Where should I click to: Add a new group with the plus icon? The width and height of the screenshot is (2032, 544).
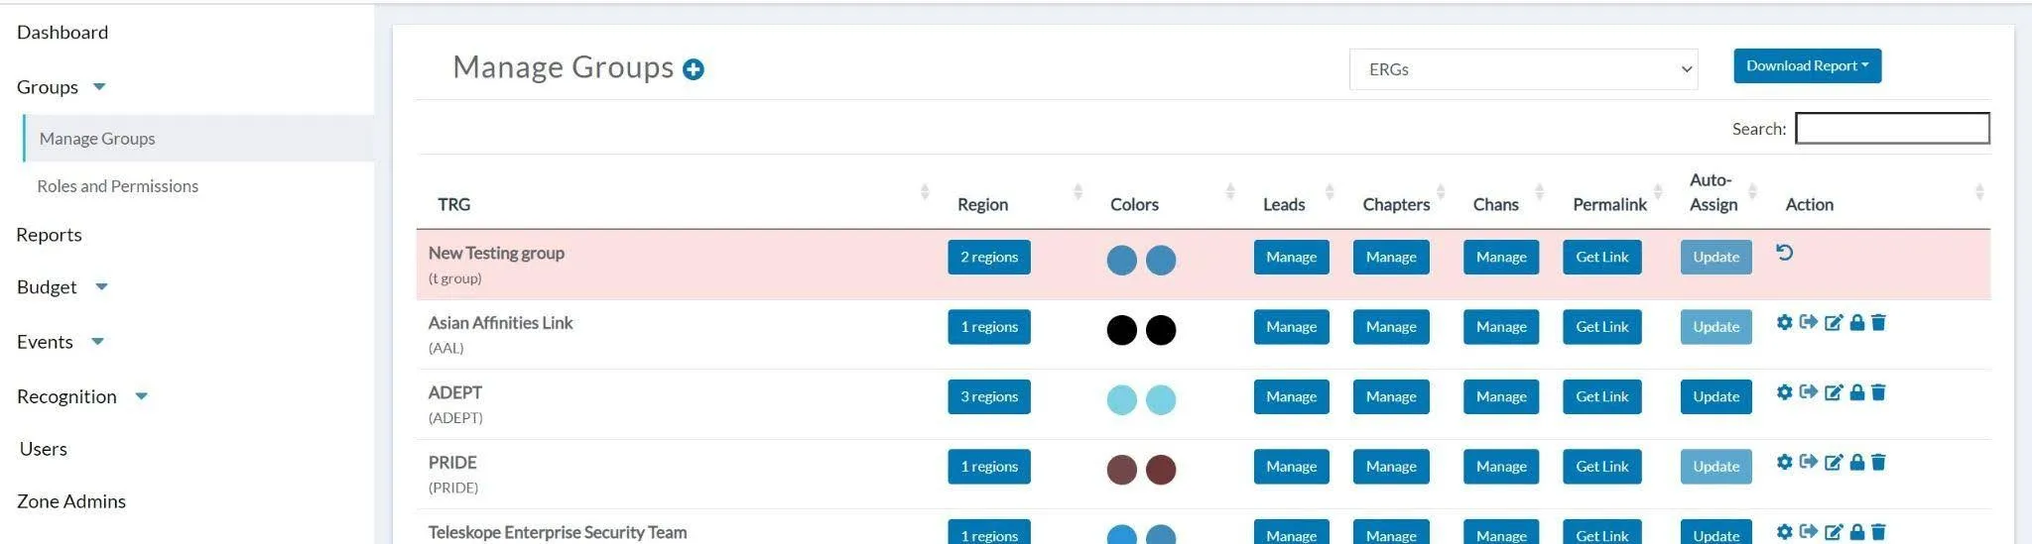pos(694,69)
